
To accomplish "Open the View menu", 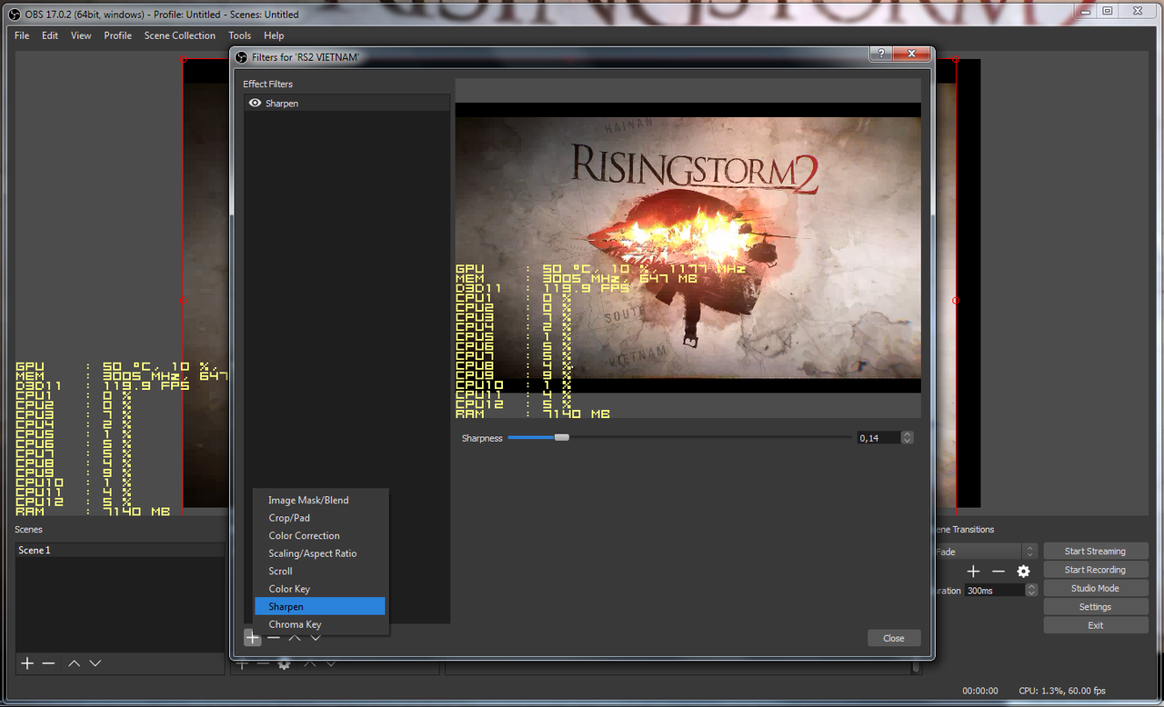I will 81,35.
